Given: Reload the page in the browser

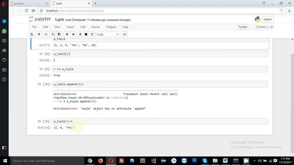Looking at the screenshot, I should (27, 11).
